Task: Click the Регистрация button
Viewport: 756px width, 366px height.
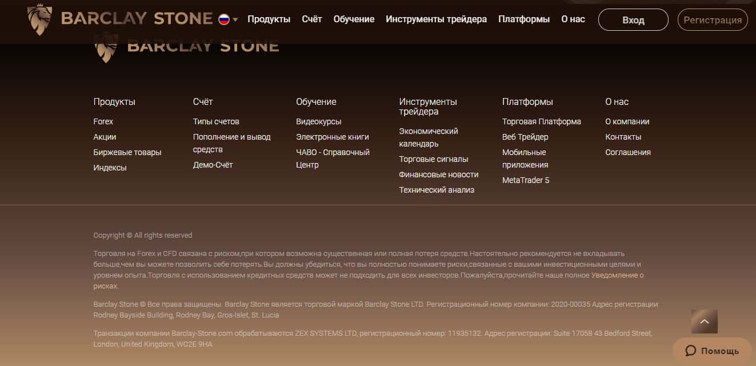Action: tap(713, 20)
